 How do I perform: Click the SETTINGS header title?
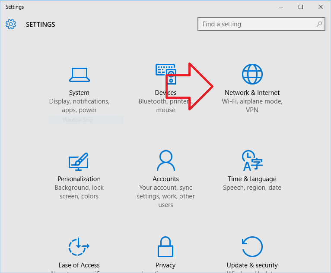(x=41, y=25)
